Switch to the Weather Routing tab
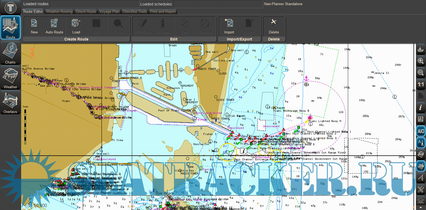The image size is (426, 210). click(x=59, y=11)
